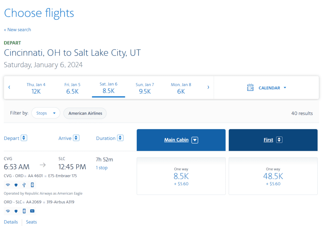
Task: Choose the 8.5K Main Cabin one-way fare
Action: (x=181, y=176)
